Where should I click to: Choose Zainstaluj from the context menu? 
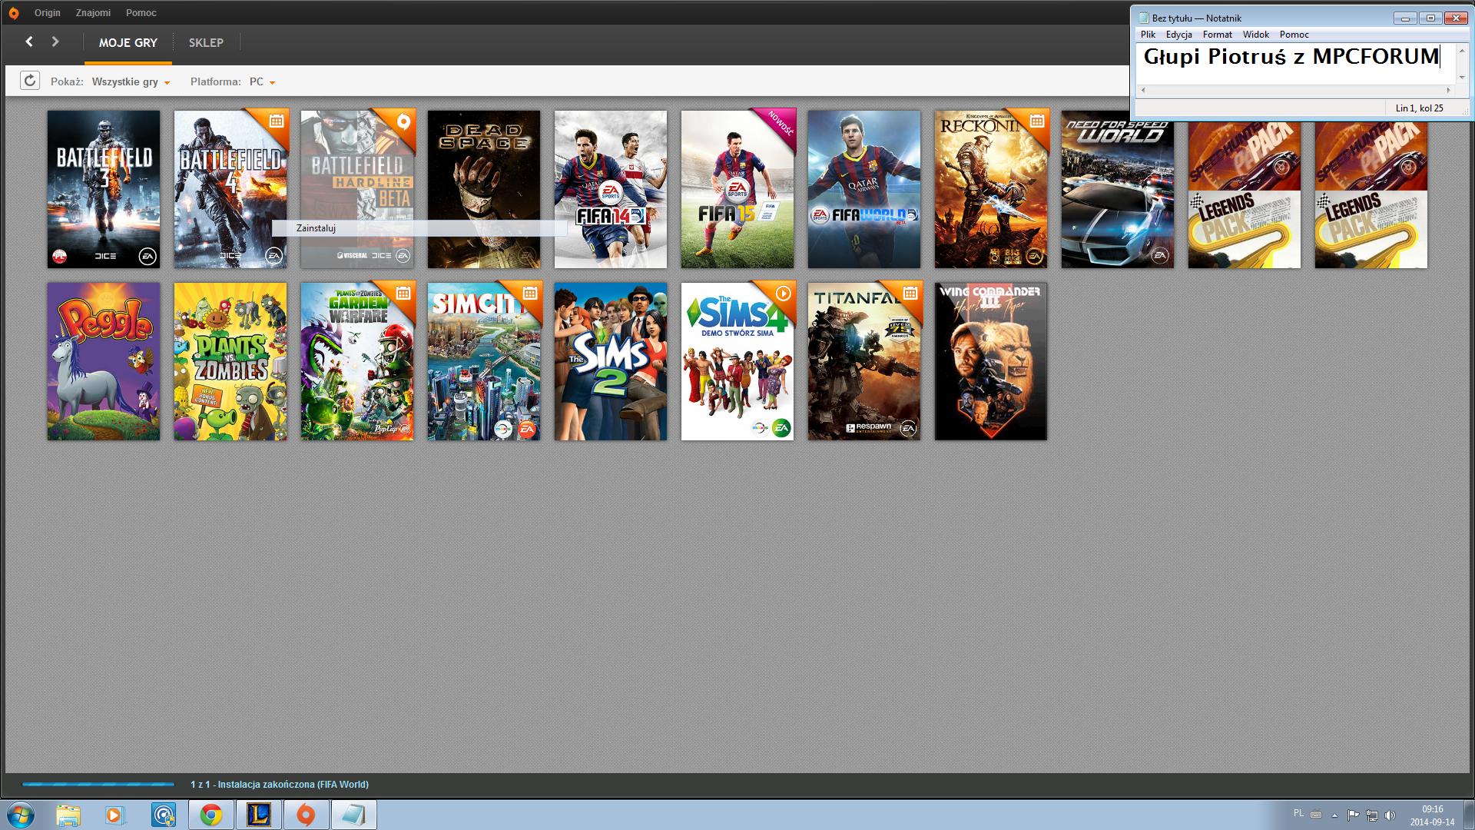[x=419, y=228]
